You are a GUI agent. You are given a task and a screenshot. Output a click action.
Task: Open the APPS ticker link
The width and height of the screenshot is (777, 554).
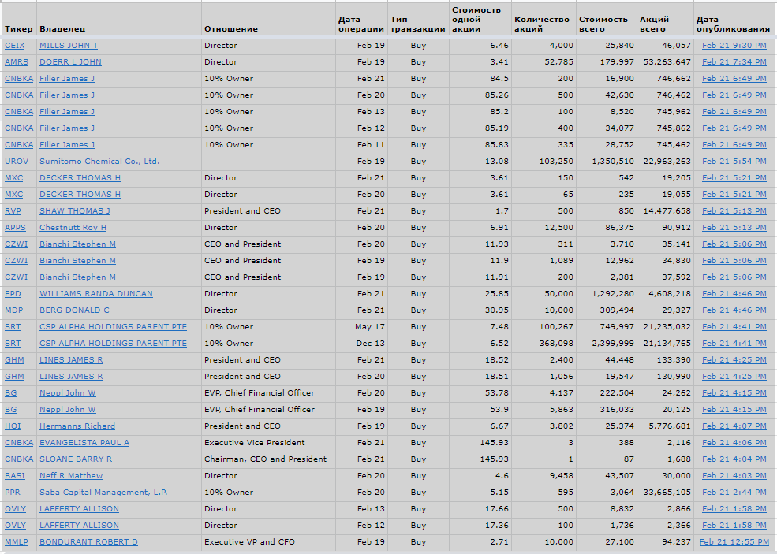(x=15, y=228)
